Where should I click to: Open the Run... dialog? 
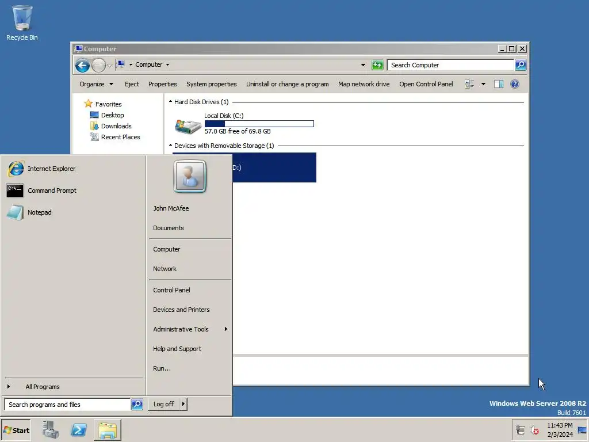162,368
